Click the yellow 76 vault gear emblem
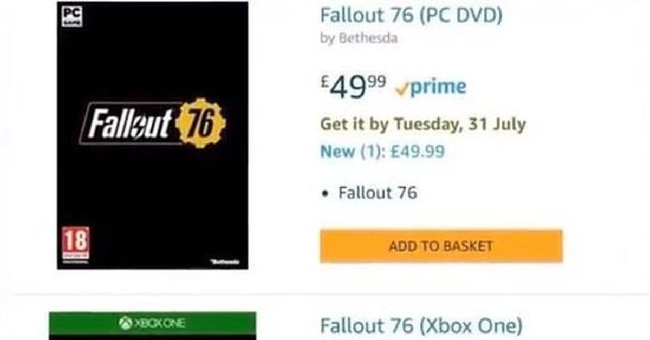 point(201,123)
